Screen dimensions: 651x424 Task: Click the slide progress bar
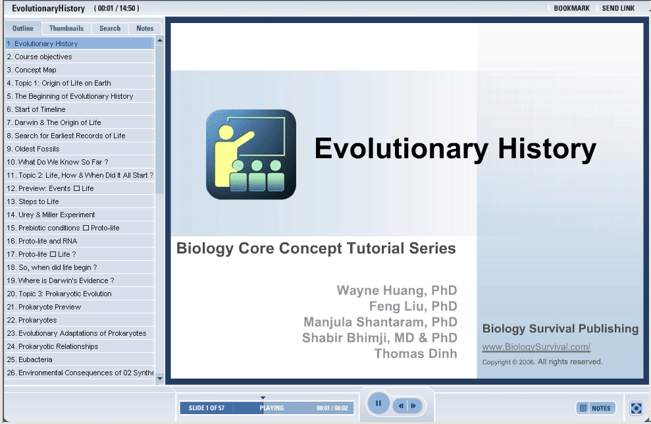pos(267,408)
